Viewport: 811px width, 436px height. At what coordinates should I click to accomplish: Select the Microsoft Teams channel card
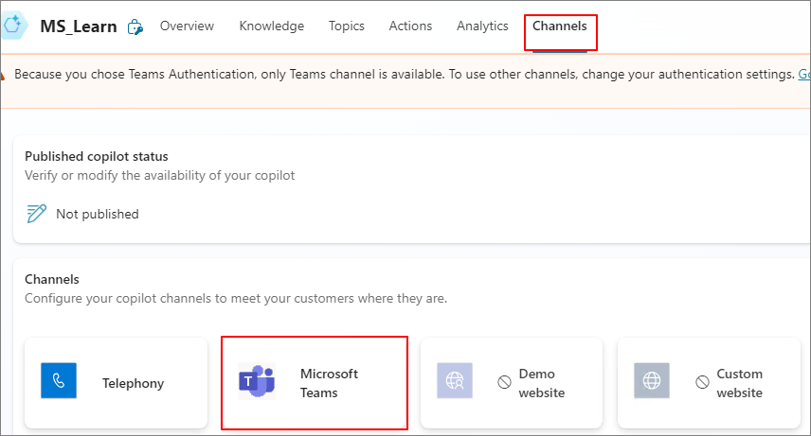point(314,383)
